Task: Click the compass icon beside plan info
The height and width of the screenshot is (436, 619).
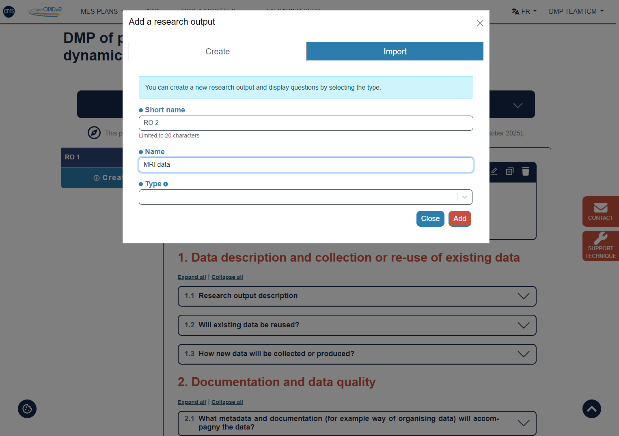Action: coord(94,133)
